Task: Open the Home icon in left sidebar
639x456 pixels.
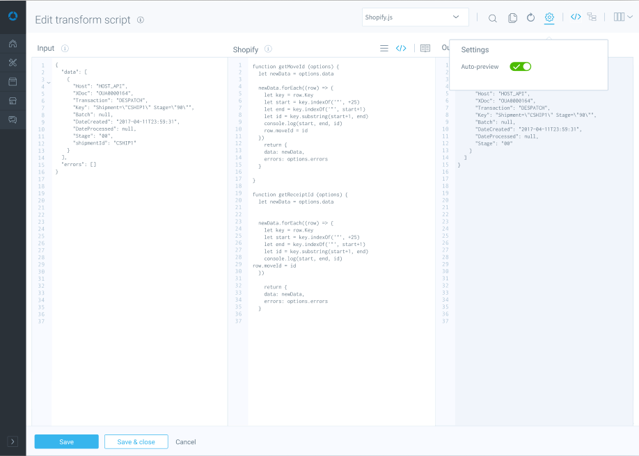Action: [x=13, y=44]
